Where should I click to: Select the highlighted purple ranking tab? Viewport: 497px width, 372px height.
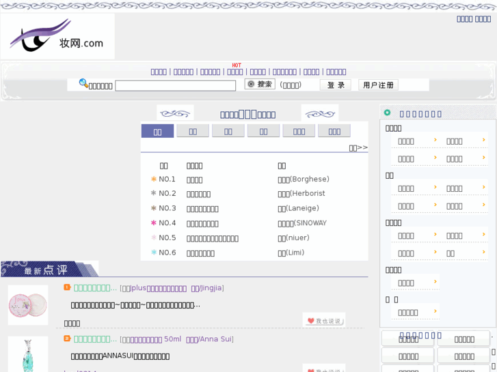pos(157,131)
